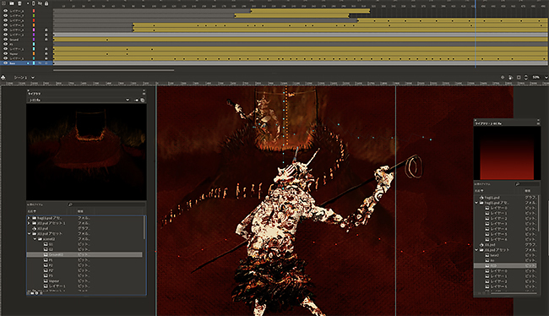This screenshot has width=549, height=316.
Task: Click the 種類 column header in the right library
Action: point(527,191)
